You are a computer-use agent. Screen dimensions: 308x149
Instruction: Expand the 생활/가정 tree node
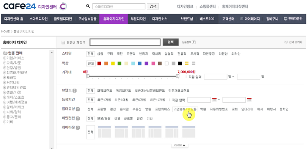pyautogui.click(x=5, y=93)
